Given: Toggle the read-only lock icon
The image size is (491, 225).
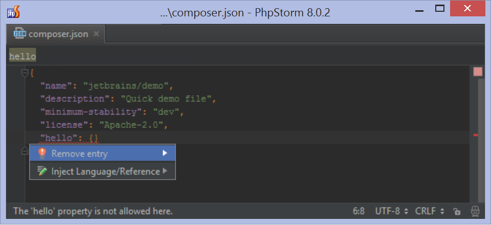Looking at the screenshot, I should tap(457, 212).
